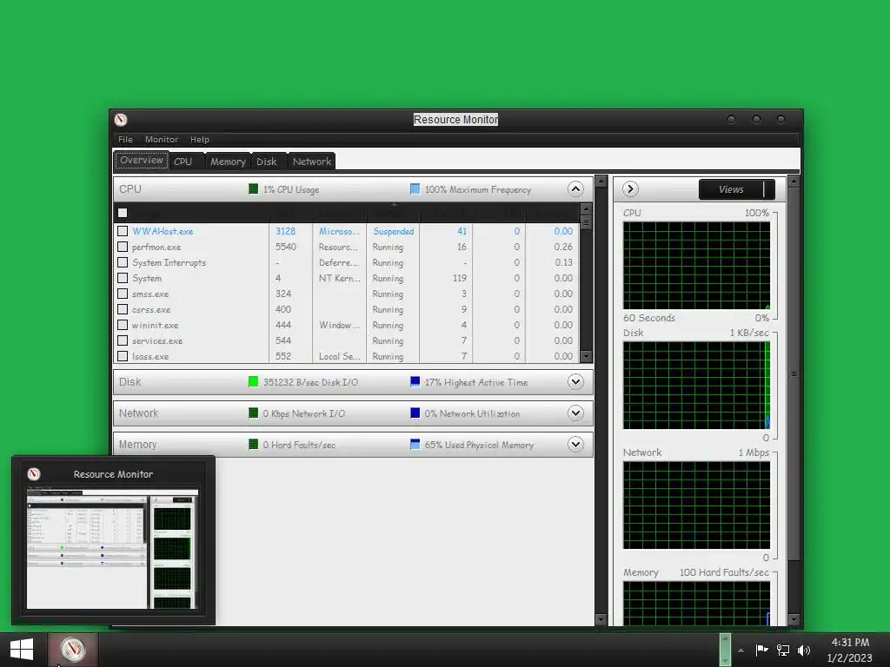Check the System process checkbox

tap(122, 278)
